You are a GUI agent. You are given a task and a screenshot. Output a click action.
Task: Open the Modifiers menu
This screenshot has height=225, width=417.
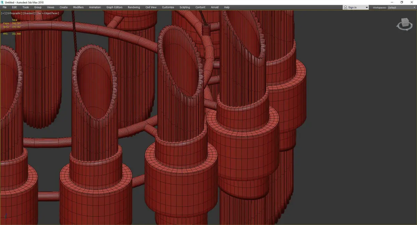(78, 7)
